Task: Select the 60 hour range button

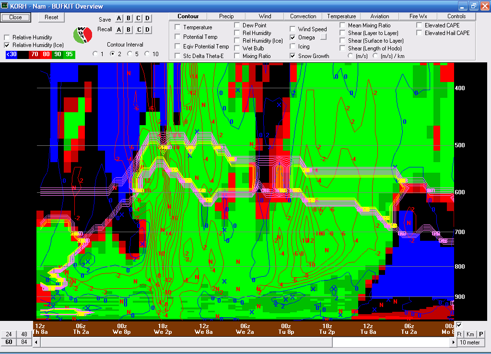Action: point(9,342)
